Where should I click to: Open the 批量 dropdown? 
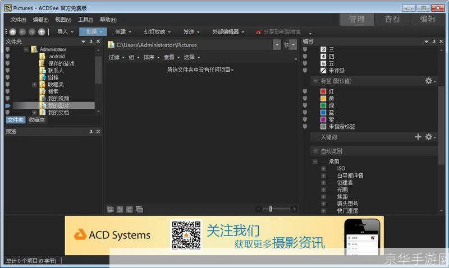[93, 32]
